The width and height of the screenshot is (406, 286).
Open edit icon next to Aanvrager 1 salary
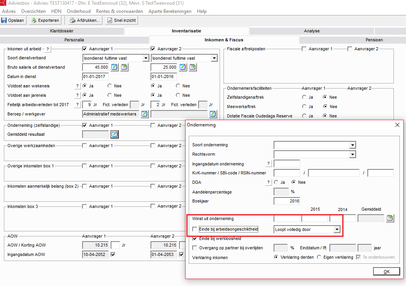(x=114, y=67)
